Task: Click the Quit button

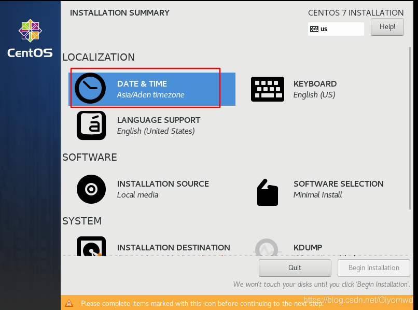Action: 295,268
